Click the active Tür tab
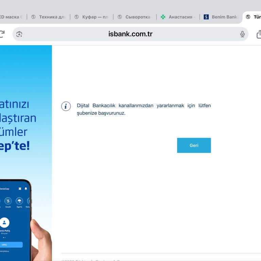Viewport: 261px width, 261px height. tap(252, 17)
